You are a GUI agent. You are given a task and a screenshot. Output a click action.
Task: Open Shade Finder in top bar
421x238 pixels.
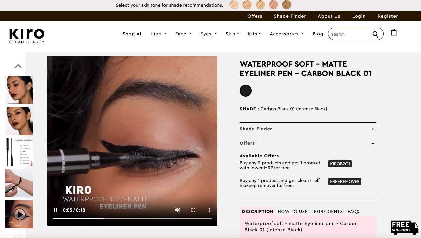(x=290, y=16)
